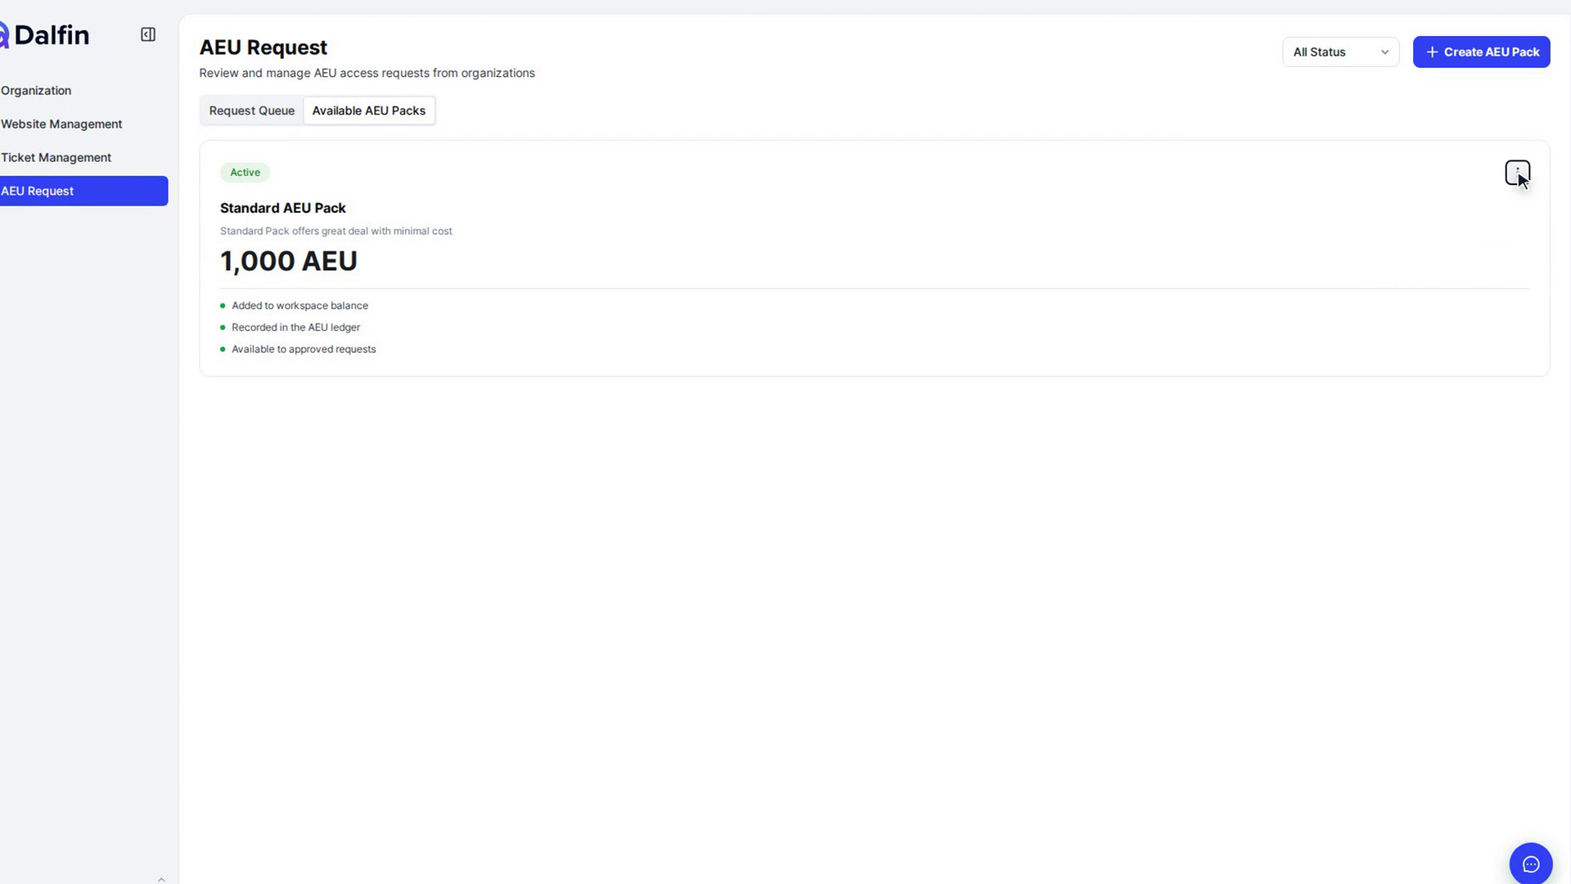
Task: Click the Dalfin logo
Action: point(45,34)
